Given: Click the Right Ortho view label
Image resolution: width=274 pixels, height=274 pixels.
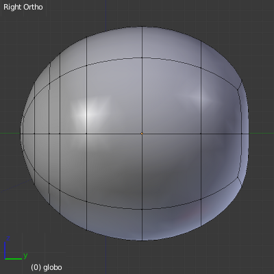Looking at the screenshot, I should 23,7.
